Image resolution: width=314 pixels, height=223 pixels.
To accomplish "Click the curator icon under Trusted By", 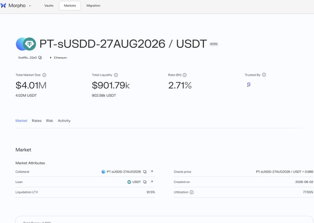I will 249,85.
